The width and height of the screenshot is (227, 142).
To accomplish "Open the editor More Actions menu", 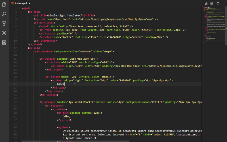I will (x=223, y=3).
